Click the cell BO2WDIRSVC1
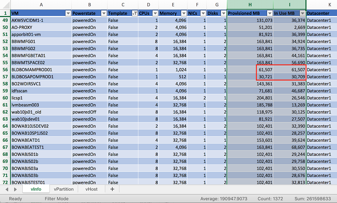 (41, 84)
